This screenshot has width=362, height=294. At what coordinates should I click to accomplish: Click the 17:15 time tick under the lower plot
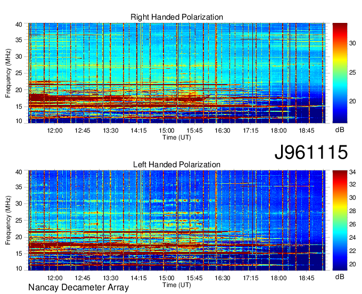[251, 278]
